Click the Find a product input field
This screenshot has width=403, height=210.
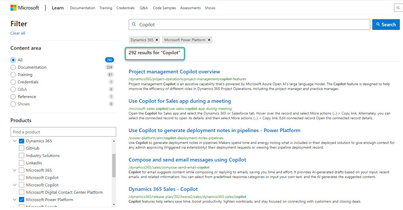coord(63,132)
